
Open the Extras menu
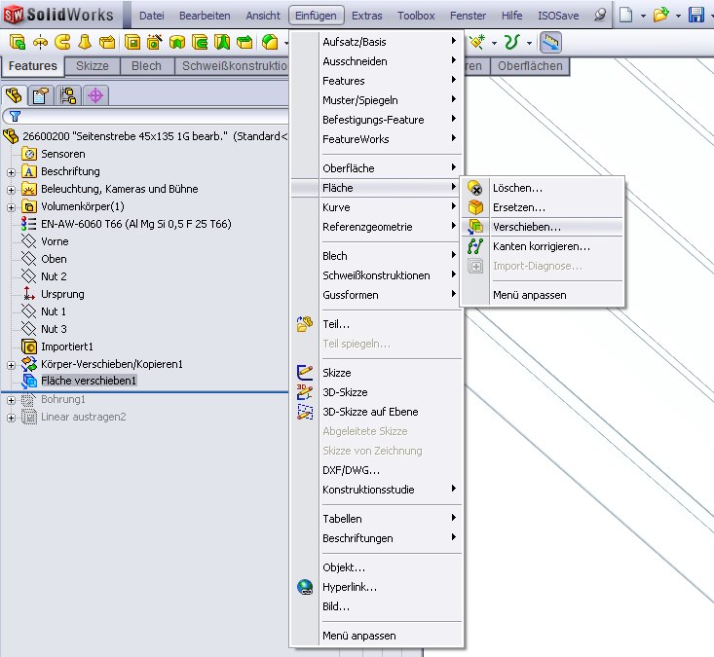click(367, 16)
